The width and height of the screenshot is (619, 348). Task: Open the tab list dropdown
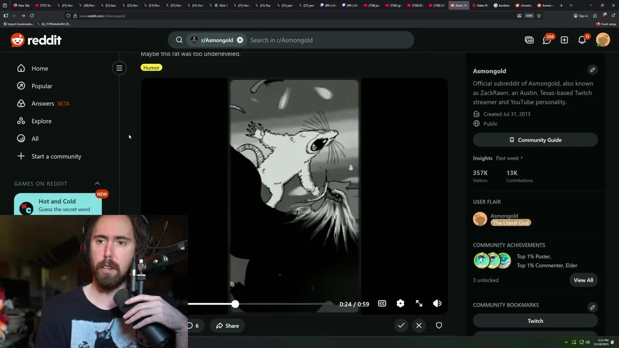pos(571,5)
